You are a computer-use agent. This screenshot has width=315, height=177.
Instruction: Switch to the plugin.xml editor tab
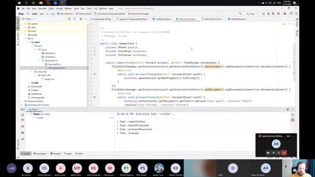click(132, 19)
